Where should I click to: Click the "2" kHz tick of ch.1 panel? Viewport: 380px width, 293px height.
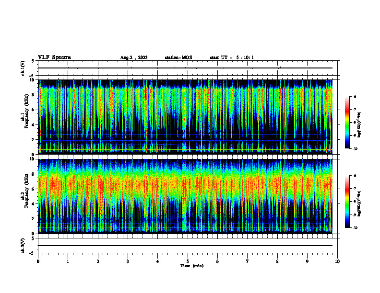pos(33,139)
